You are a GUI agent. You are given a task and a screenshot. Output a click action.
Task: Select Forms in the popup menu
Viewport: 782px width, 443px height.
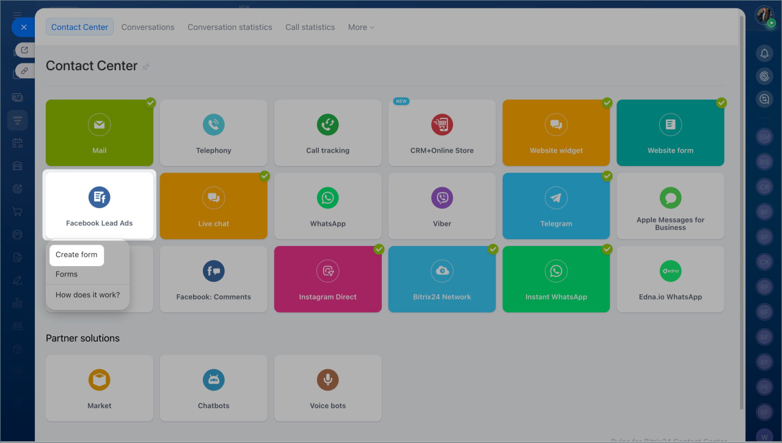tap(67, 274)
